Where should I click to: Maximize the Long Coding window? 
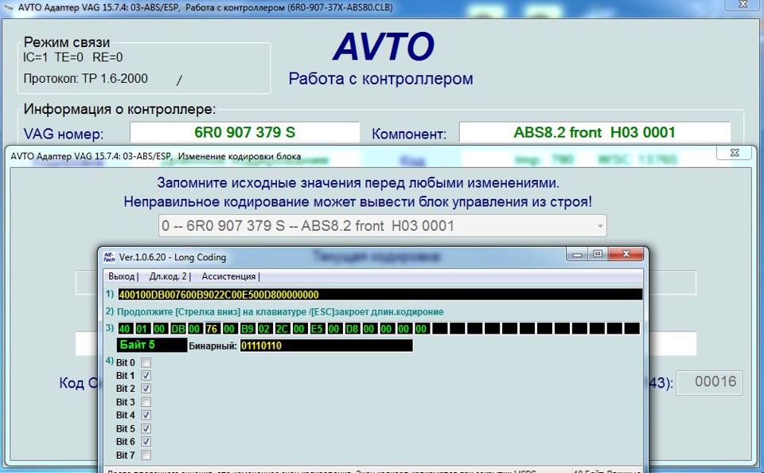[x=598, y=254]
